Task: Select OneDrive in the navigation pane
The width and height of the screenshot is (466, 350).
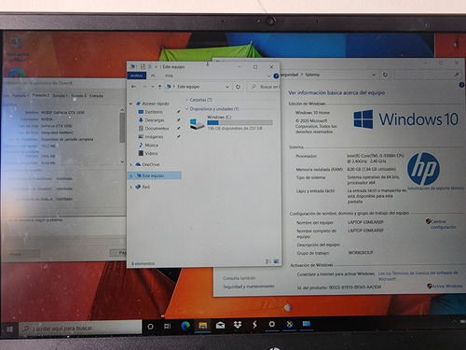Action: (x=147, y=164)
